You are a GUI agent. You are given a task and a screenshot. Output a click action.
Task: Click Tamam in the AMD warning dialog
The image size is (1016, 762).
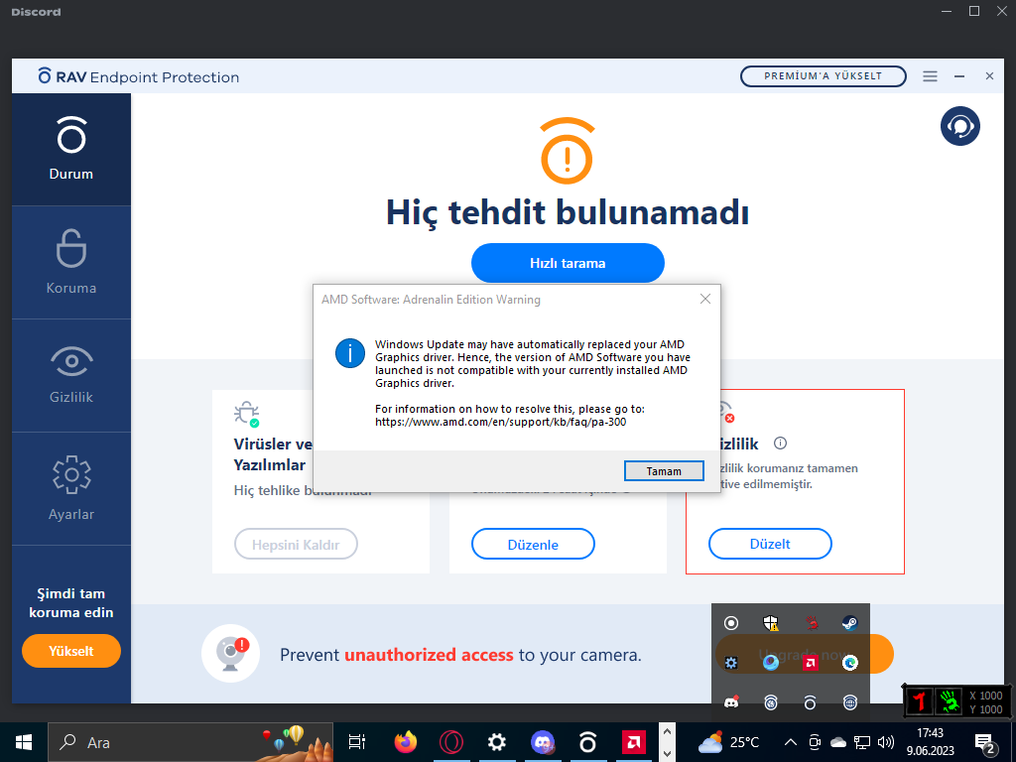[x=664, y=471]
